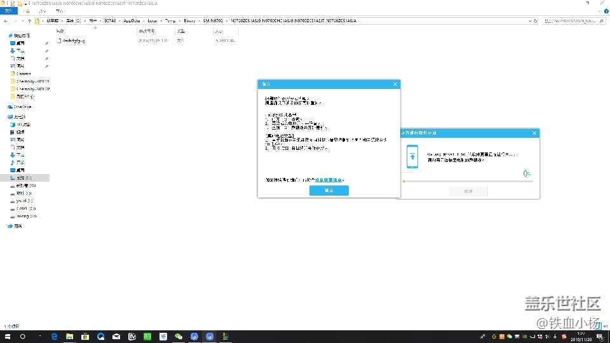Click the Edge browser icon in the taskbar
Image resolution: width=610 pixels, height=343 pixels.
(x=54, y=336)
